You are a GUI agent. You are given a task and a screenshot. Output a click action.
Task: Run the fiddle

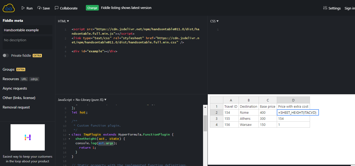click(x=27, y=8)
